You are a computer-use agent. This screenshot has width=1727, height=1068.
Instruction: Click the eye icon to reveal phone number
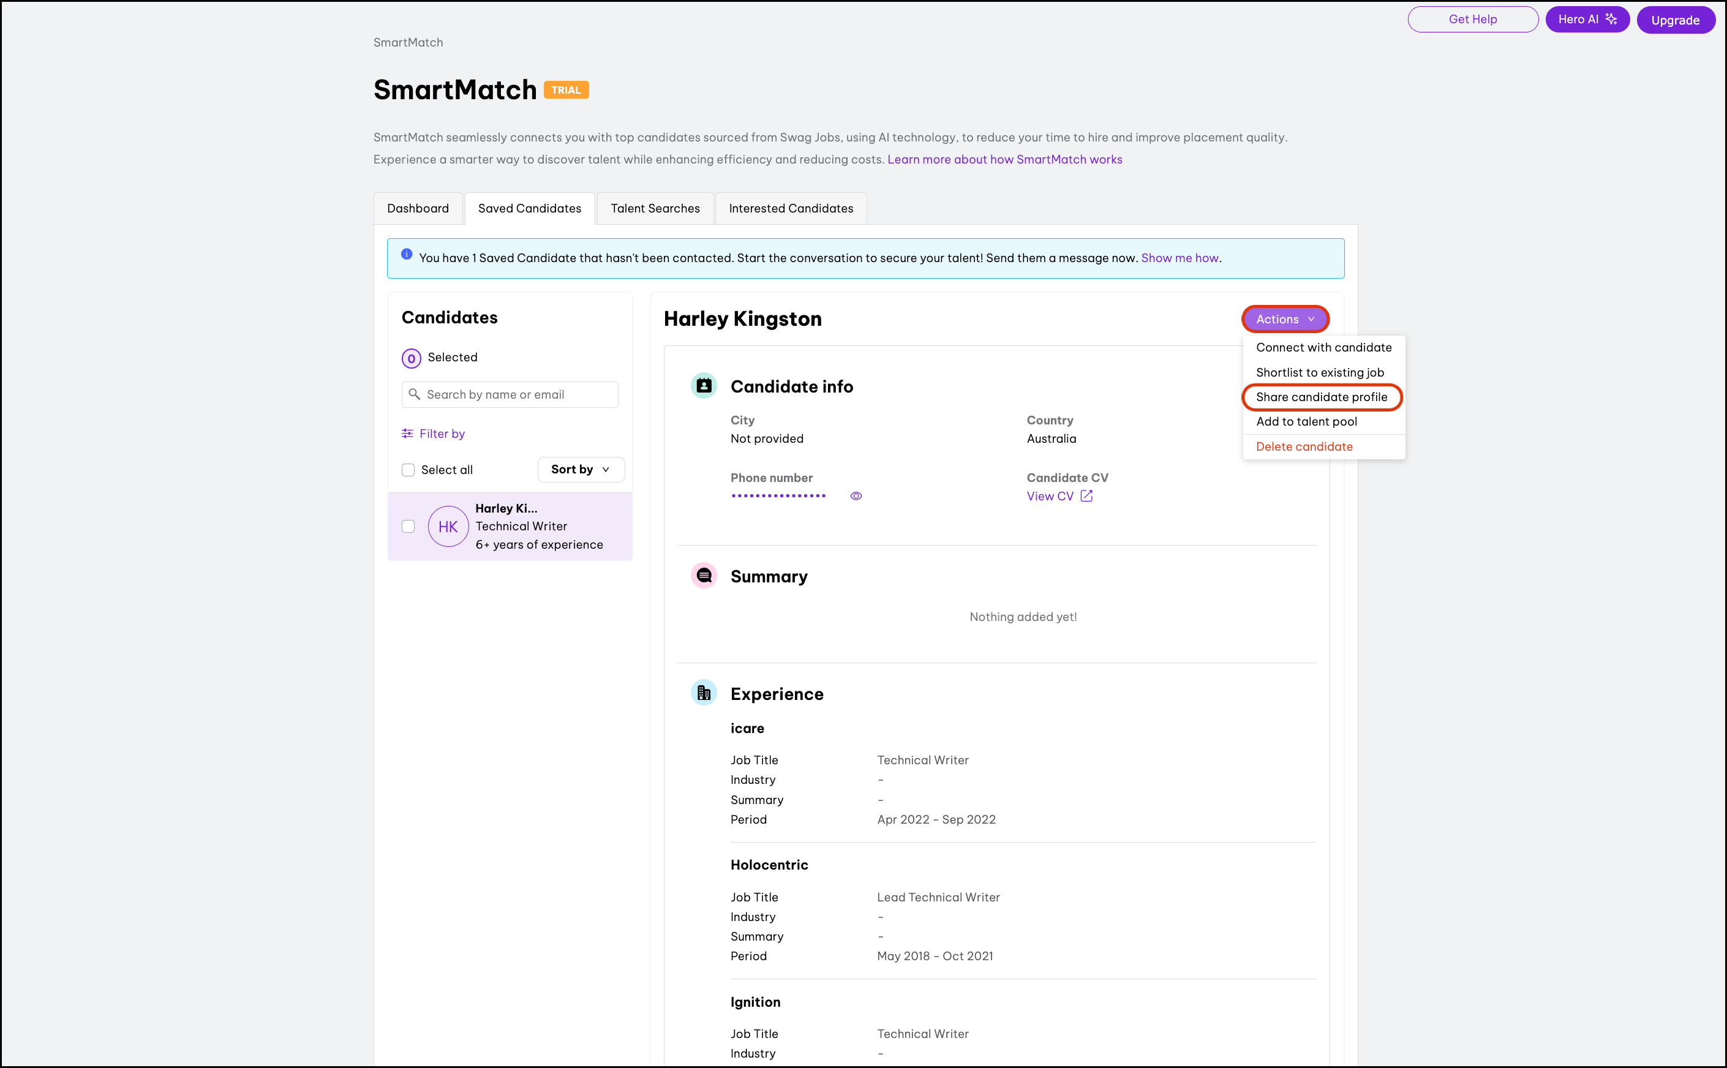(x=856, y=496)
